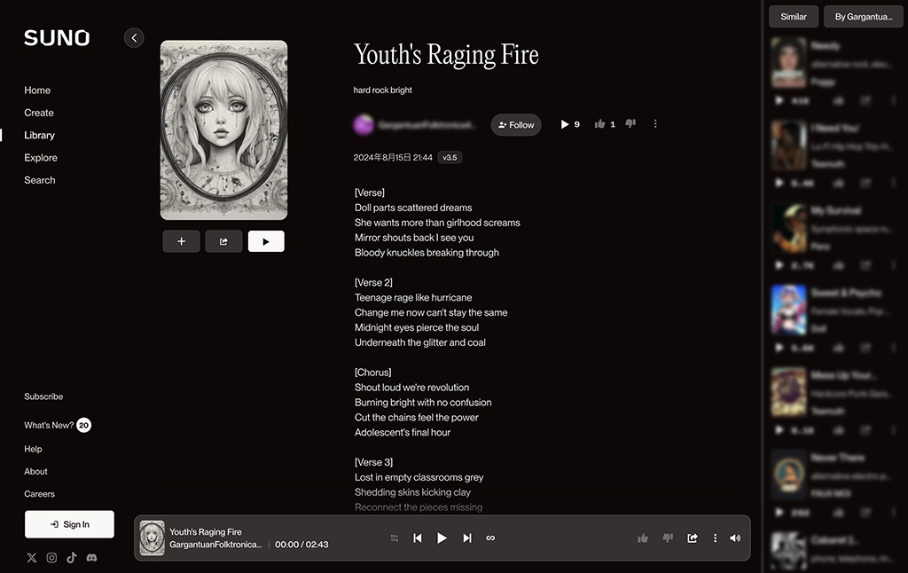This screenshot has width=908, height=573.
Task: Like the song via the thumbs-up beside 1
Action: (600, 124)
